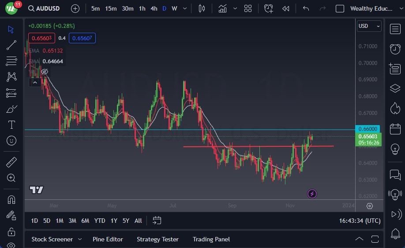Toggle the lock all drawings icon
The width and height of the screenshot is (405, 248).
point(11,232)
